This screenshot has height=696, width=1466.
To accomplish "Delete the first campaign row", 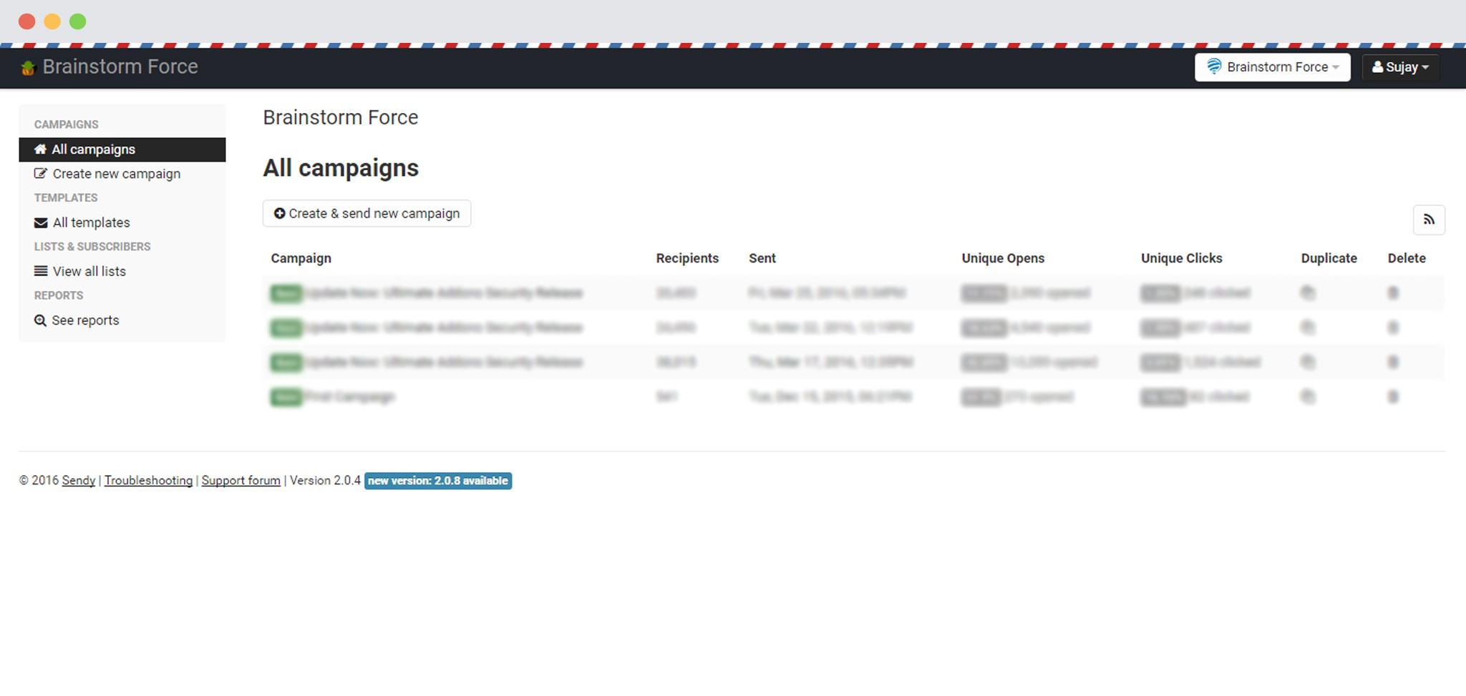I will pyautogui.click(x=1393, y=293).
